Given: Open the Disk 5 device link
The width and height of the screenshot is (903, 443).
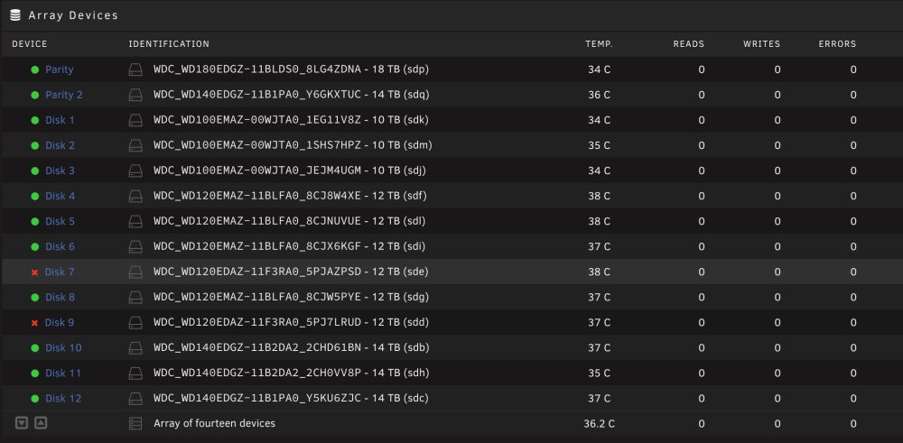Looking at the screenshot, I should (60, 222).
